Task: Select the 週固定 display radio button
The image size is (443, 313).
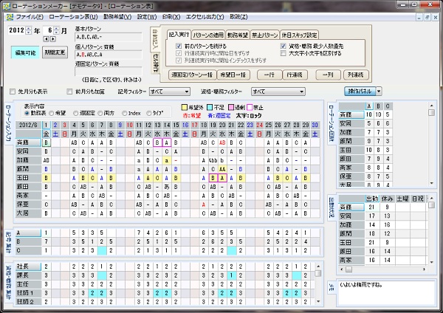Action: 75,113
